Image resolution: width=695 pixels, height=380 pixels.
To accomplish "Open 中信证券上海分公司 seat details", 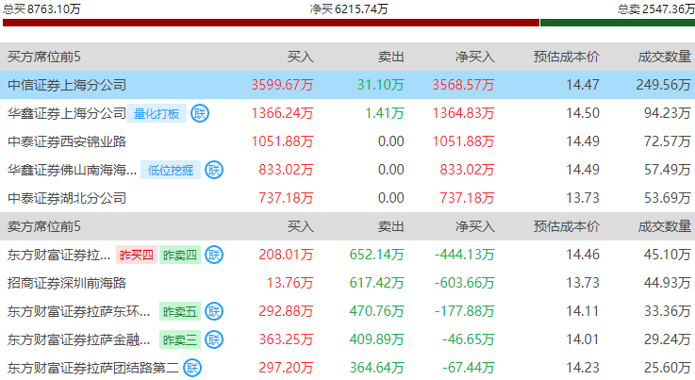I will coord(66,85).
